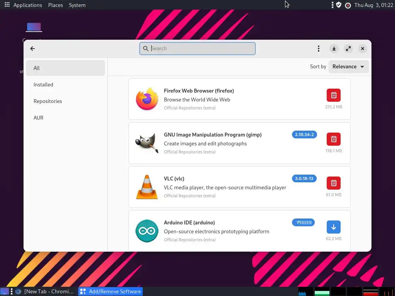Click the taskbar separator handle dots

click(x=11, y=292)
